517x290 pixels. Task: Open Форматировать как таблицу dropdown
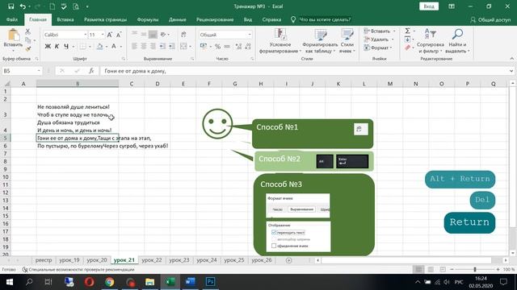pos(320,41)
